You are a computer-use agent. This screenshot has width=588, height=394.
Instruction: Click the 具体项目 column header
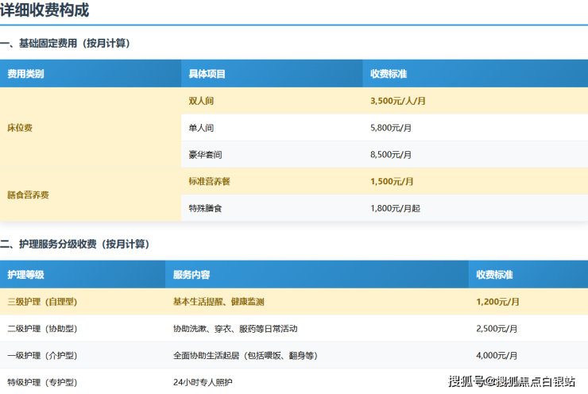point(207,74)
